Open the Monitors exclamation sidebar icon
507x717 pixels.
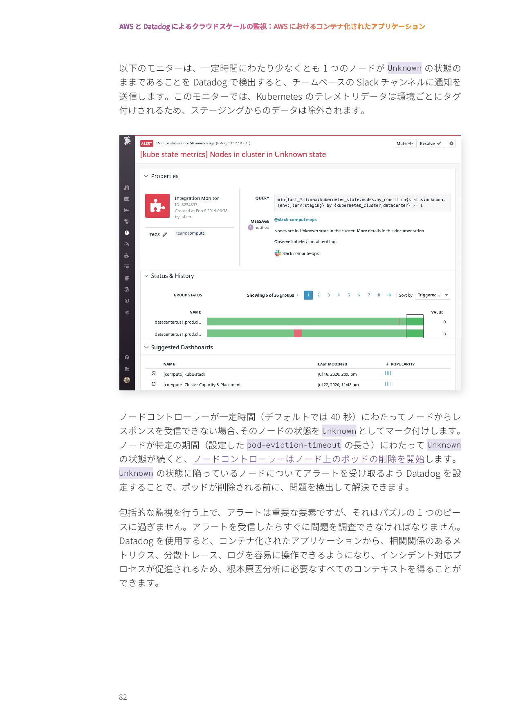point(127,233)
